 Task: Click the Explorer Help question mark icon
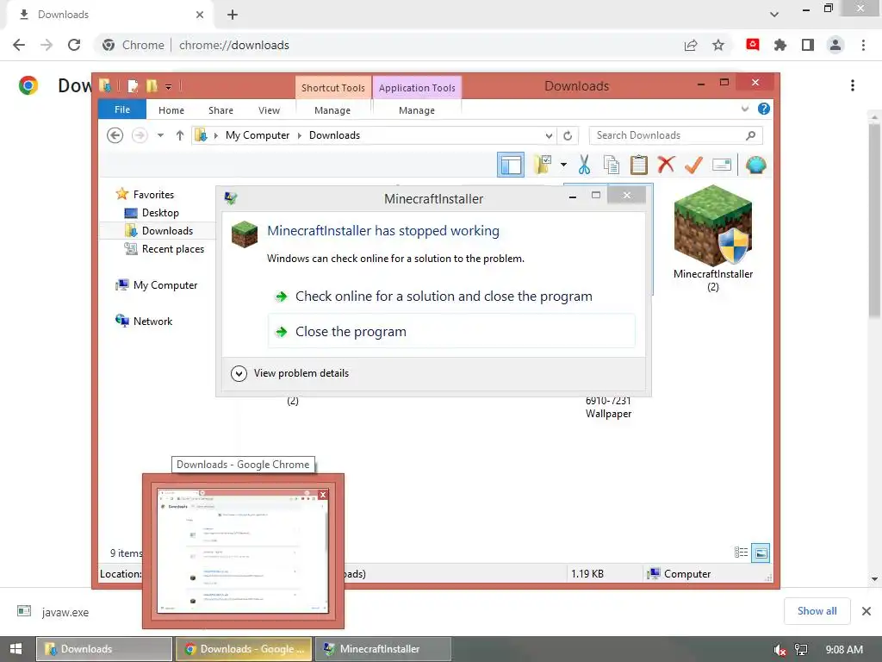(763, 109)
